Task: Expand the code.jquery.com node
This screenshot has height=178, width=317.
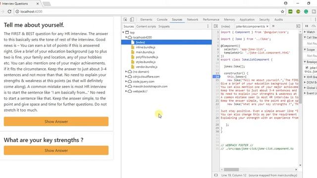Action: click(x=126, y=82)
